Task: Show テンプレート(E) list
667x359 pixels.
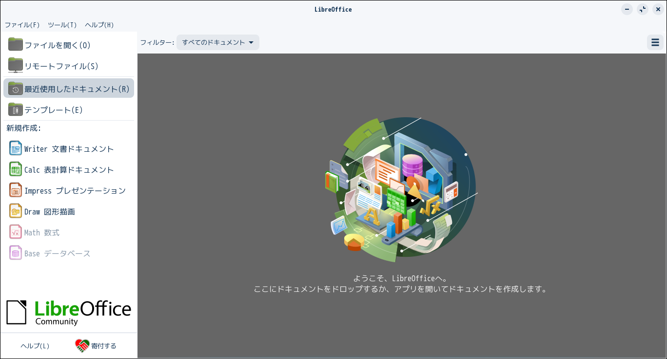Action: (x=69, y=110)
